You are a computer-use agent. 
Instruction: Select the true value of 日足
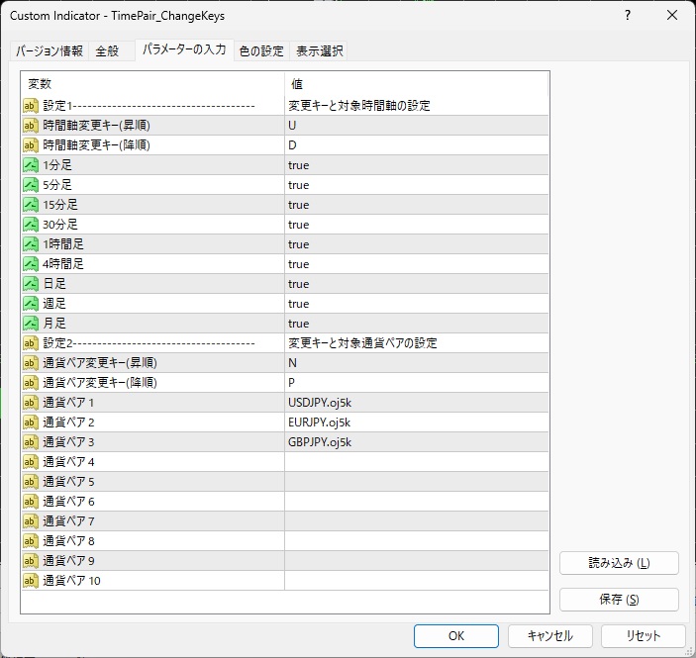coord(298,284)
